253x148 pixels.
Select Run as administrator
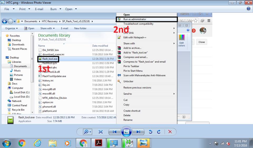pyautogui.click(x=147, y=19)
